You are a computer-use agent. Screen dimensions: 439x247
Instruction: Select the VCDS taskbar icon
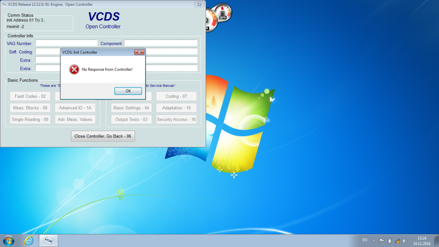(x=48, y=241)
